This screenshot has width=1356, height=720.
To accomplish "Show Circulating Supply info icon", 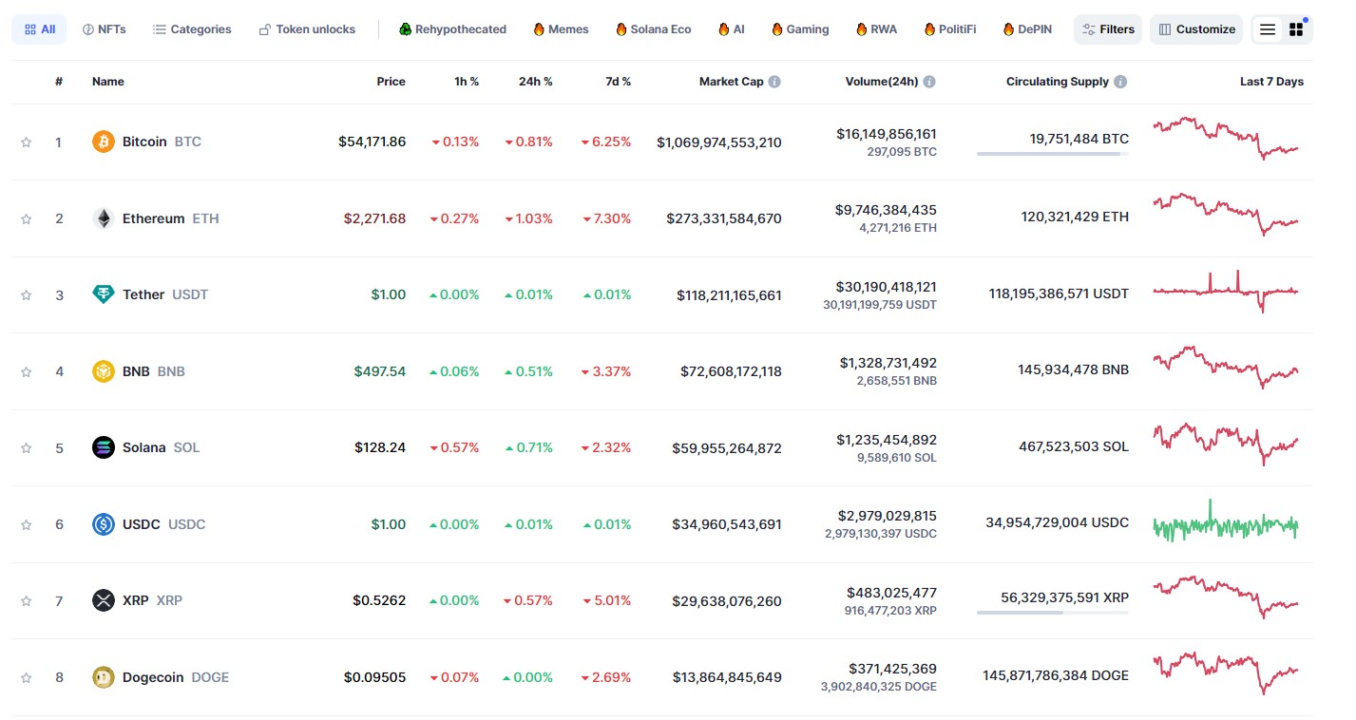I will (1121, 82).
